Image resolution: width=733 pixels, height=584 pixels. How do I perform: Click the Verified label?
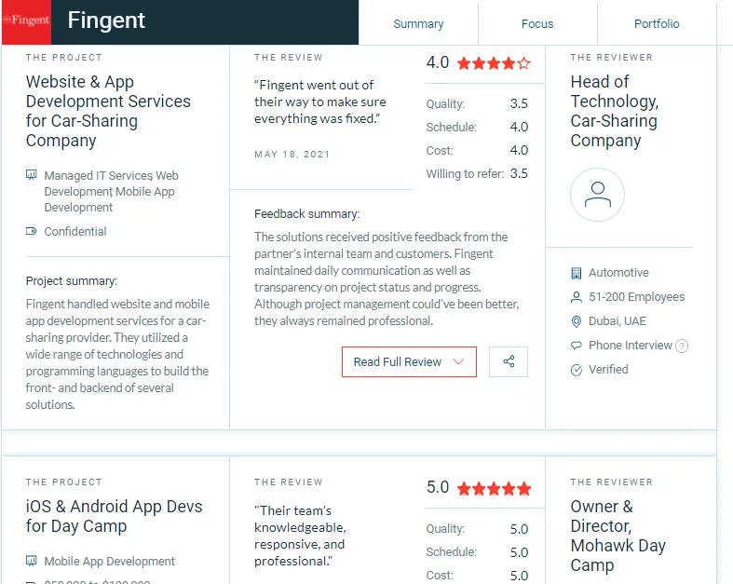point(608,370)
